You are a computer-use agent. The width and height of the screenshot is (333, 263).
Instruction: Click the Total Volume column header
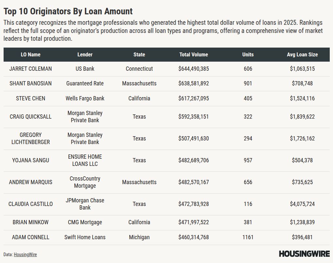pyautogui.click(x=194, y=55)
